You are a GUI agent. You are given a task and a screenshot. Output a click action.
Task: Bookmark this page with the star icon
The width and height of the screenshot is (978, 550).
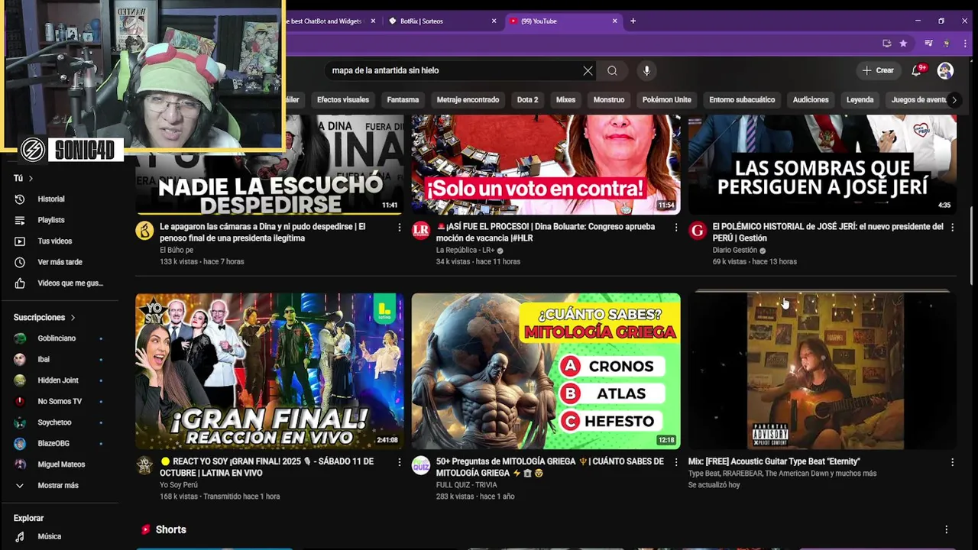point(903,44)
